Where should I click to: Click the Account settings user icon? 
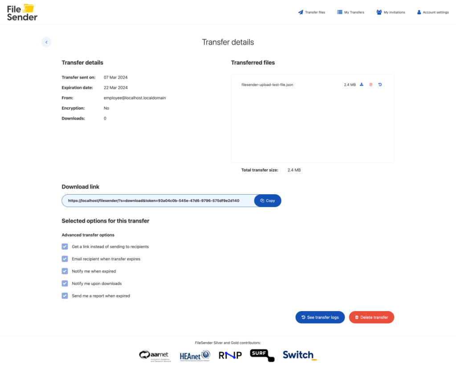point(419,12)
